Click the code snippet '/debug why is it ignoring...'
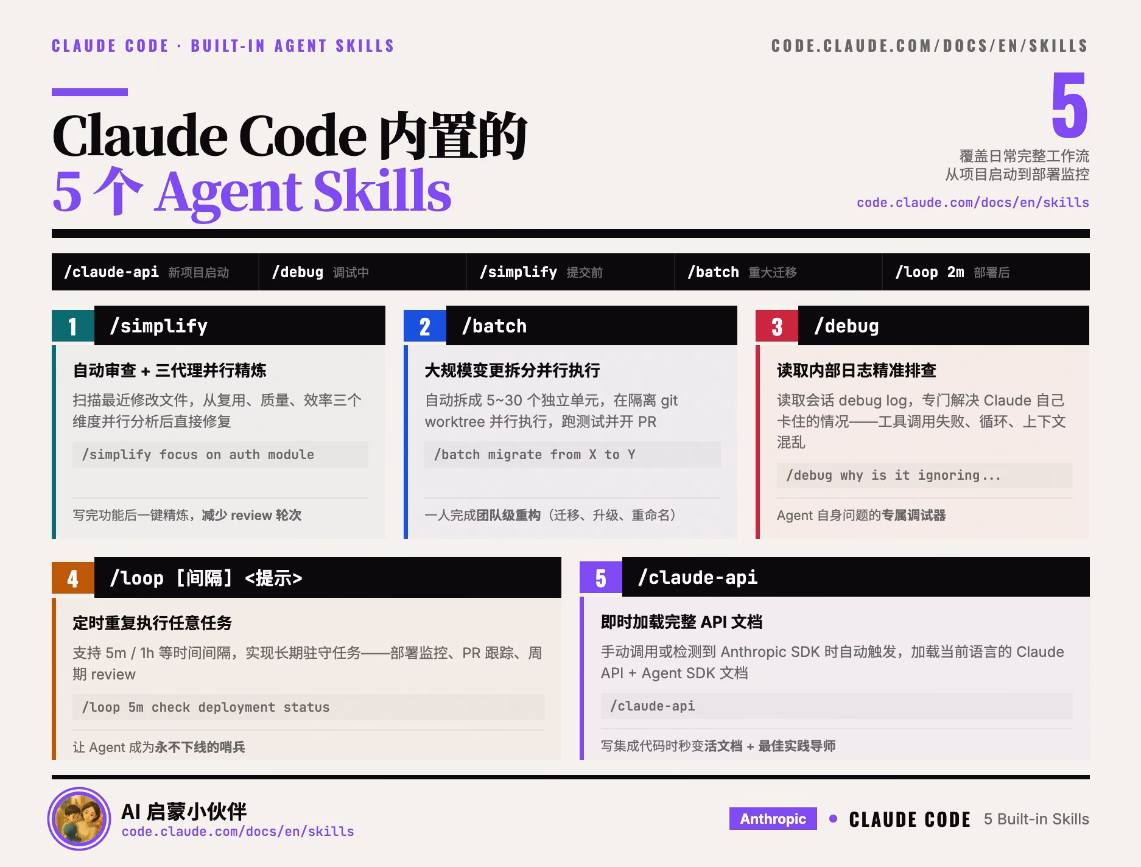Image resolution: width=1141 pixels, height=867 pixels. 924,476
